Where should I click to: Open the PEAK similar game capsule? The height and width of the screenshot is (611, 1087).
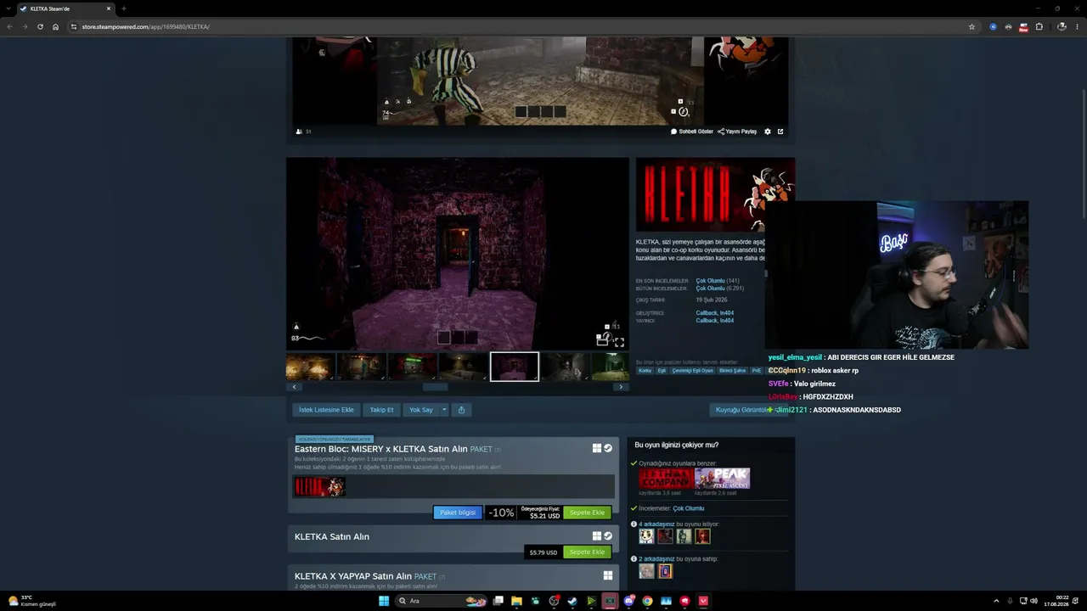(722, 479)
